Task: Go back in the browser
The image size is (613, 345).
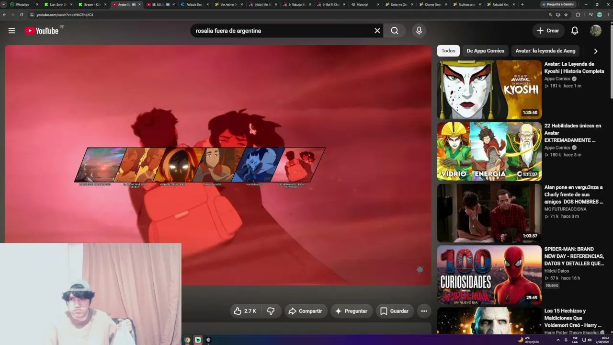Action: tap(4, 15)
